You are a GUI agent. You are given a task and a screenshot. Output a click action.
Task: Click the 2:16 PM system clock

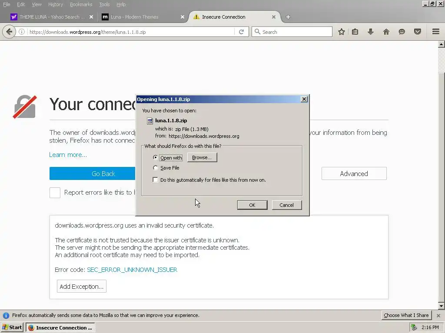430,327
